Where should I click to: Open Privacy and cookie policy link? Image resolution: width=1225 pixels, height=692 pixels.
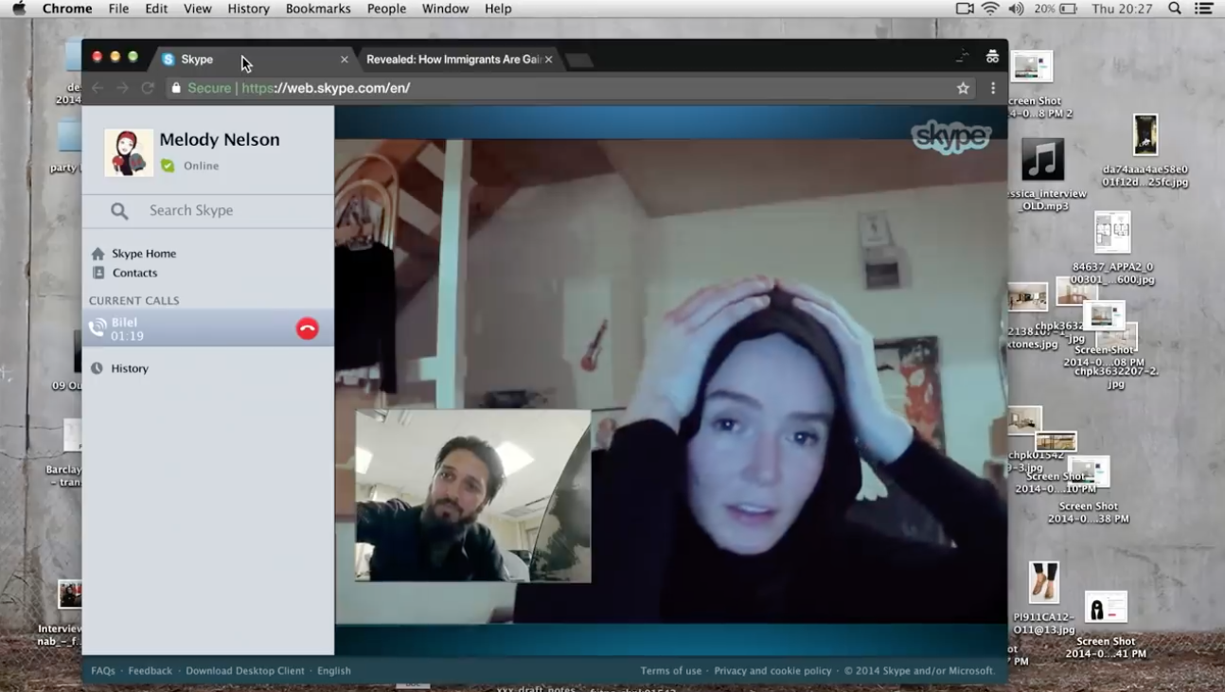(x=772, y=670)
